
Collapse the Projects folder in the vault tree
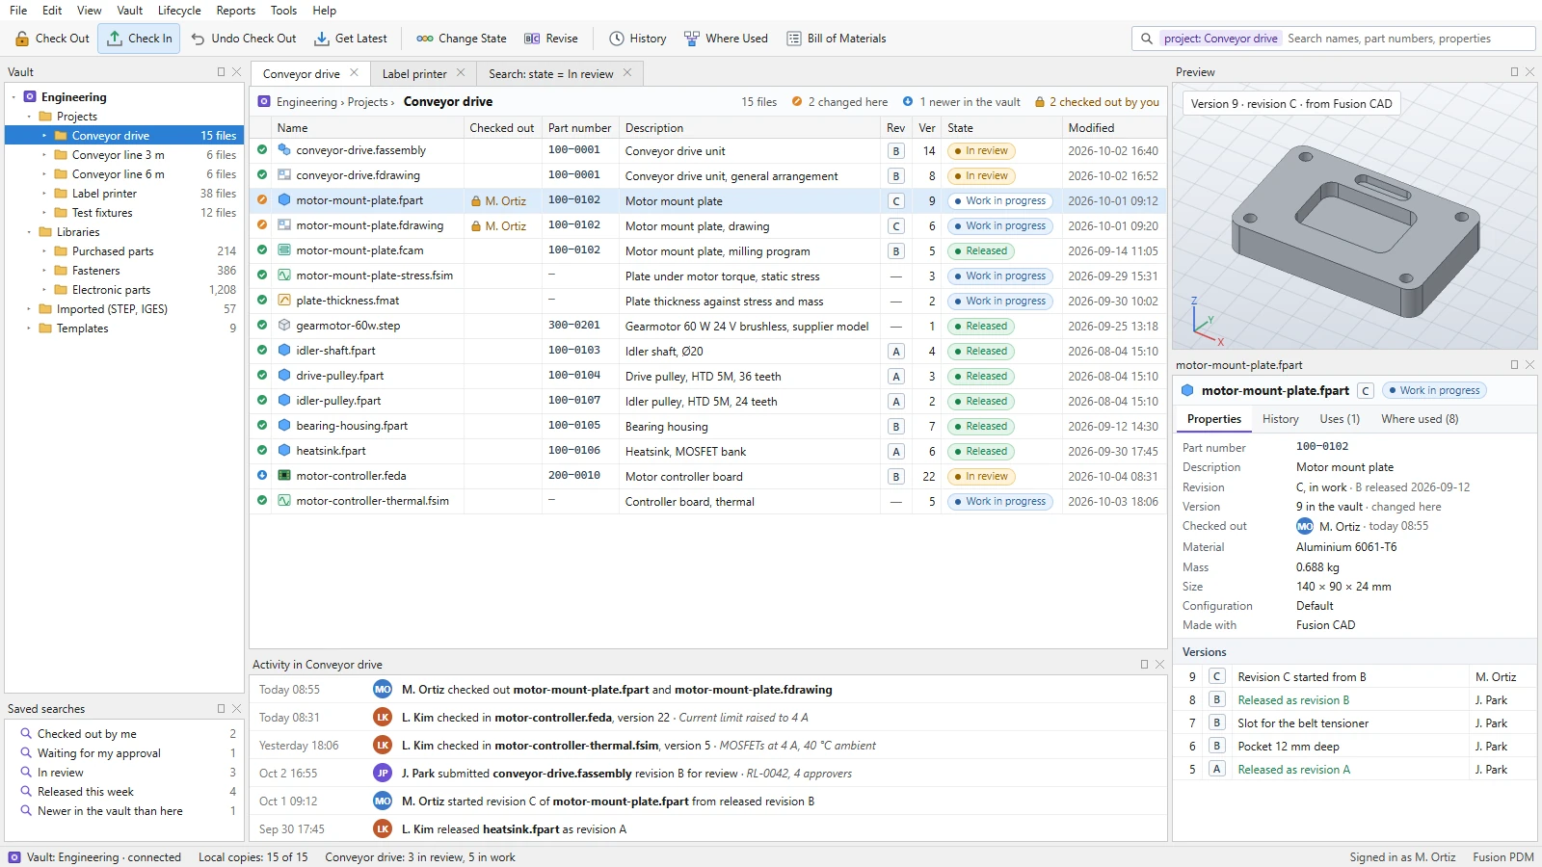pos(29,117)
